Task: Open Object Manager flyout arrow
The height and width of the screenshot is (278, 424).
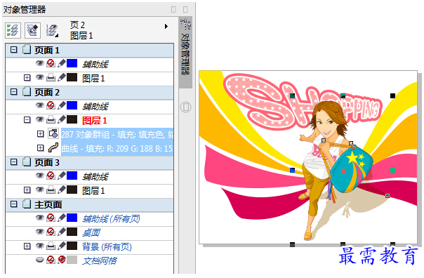Action: [x=166, y=26]
